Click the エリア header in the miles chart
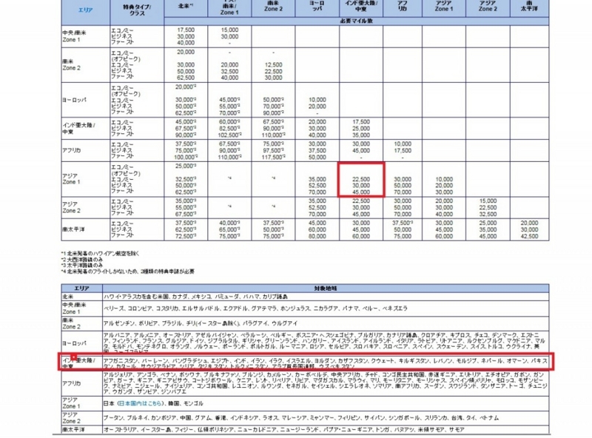592x438 pixels. click(85, 10)
